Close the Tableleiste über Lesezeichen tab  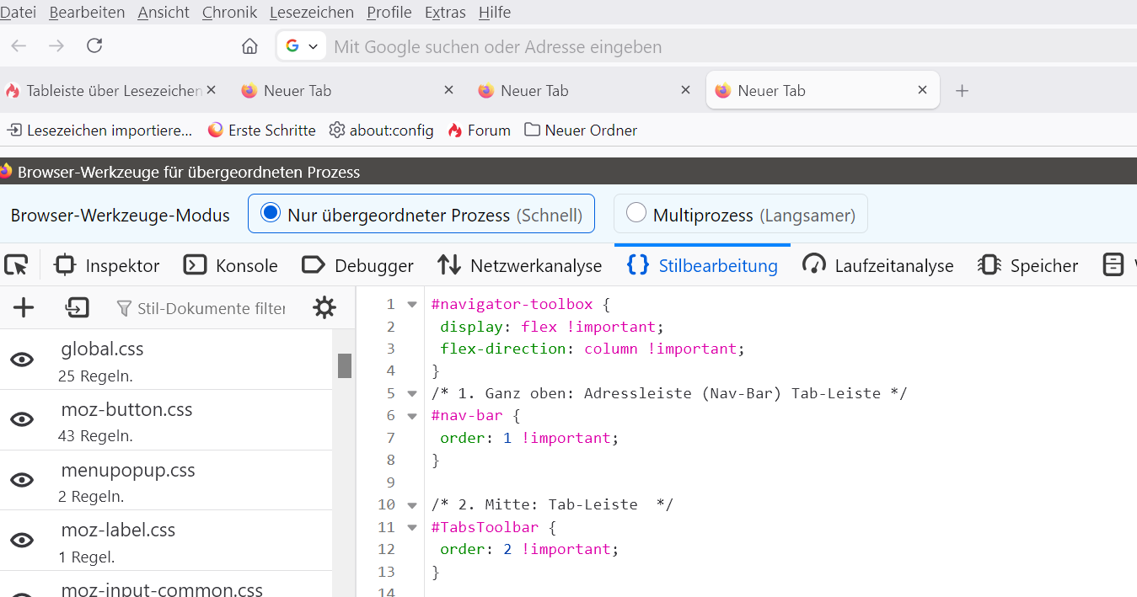point(211,90)
